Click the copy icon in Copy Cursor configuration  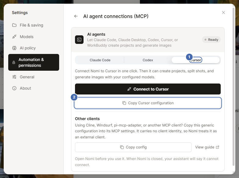point(124,103)
